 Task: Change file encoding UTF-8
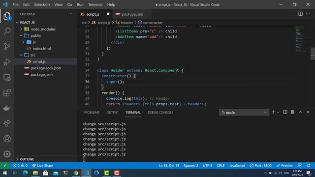point(208,166)
